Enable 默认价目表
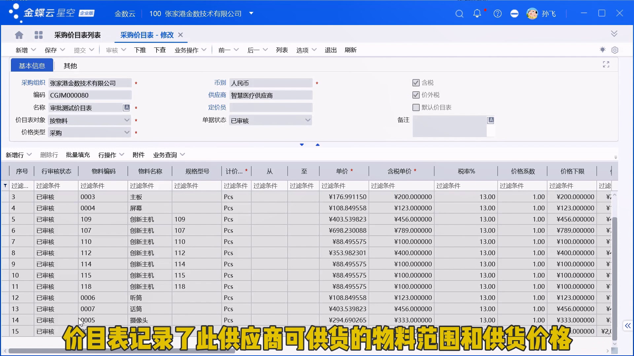This screenshot has height=356, width=634. (x=416, y=107)
